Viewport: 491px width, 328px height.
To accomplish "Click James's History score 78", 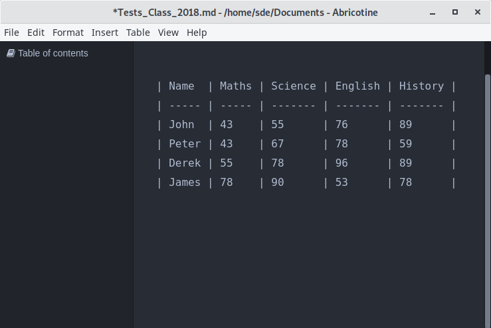I will click(405, 183).
